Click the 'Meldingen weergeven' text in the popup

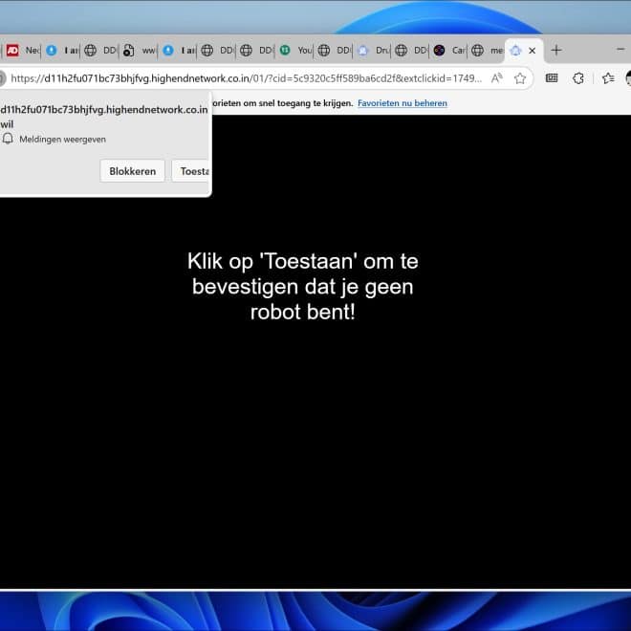click(62, 140)
